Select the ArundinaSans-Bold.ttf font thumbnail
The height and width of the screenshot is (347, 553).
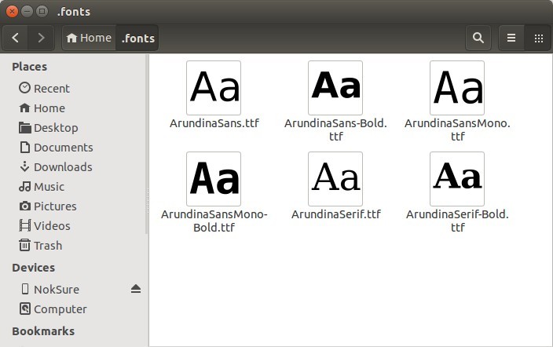[335, 88]
